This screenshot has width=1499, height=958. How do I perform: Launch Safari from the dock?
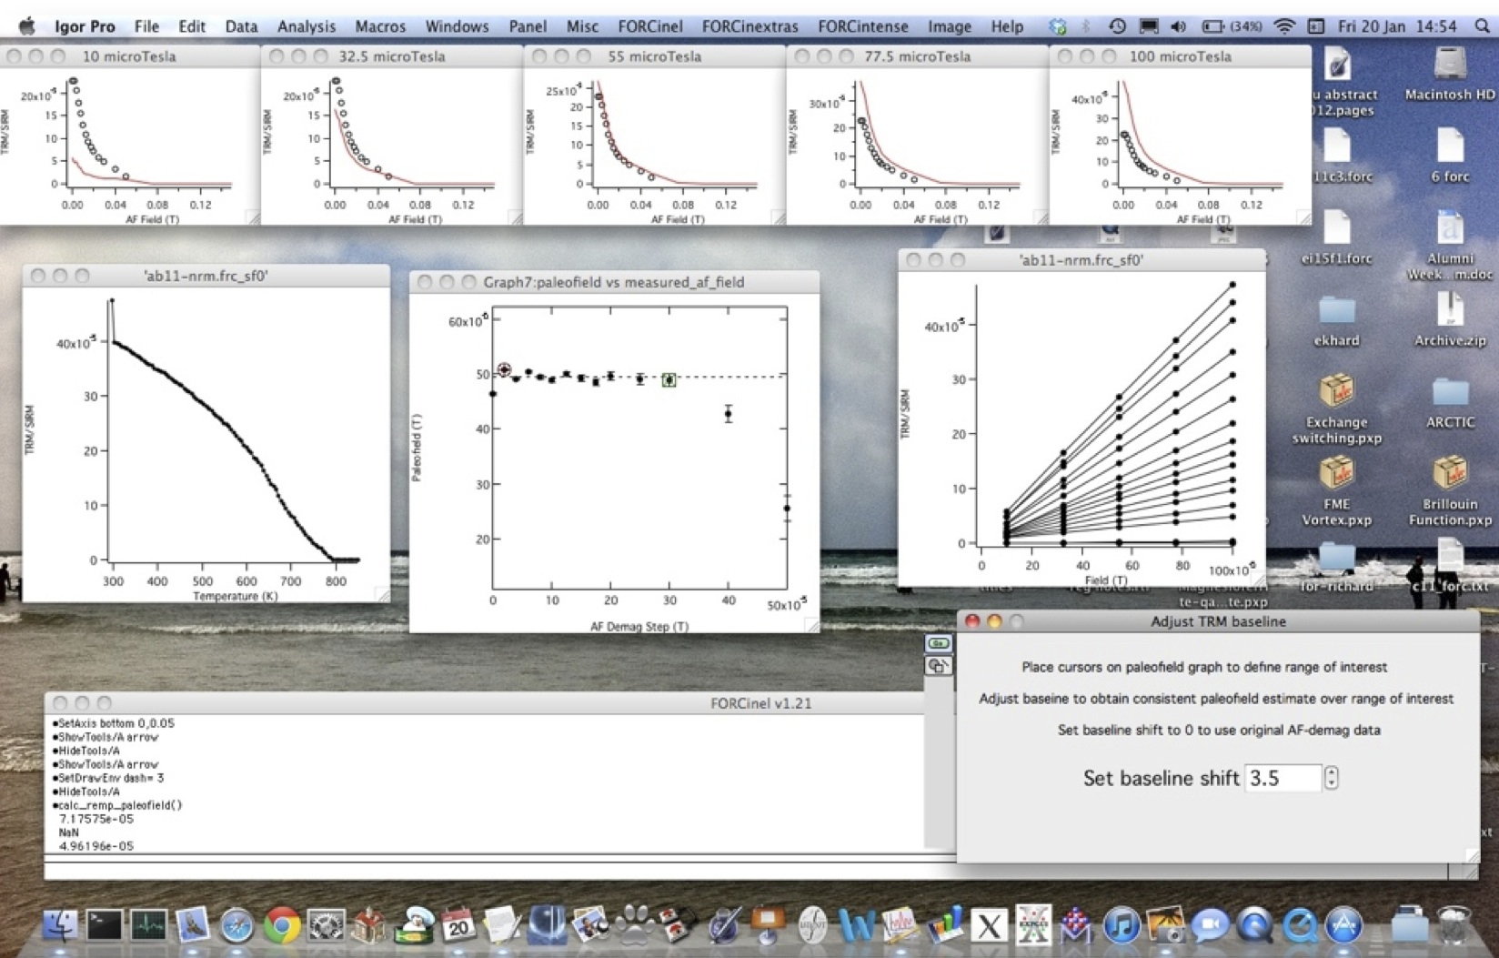[x=236, y=926]
